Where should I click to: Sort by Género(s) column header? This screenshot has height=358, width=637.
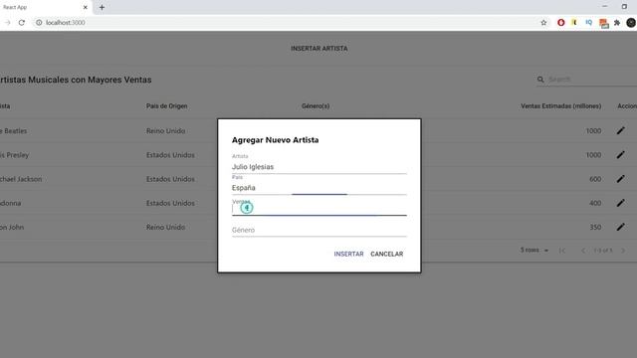316,106
